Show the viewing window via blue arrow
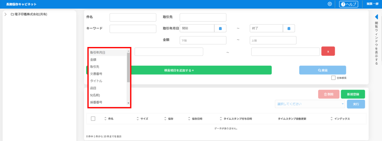The height and width of the screenshot is (141, 382). 376,17
